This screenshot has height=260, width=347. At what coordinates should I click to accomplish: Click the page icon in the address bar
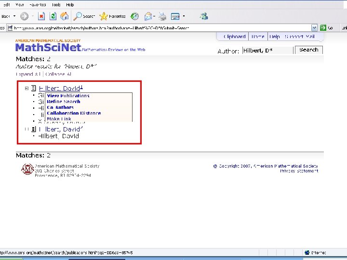(x=10, y=28)
